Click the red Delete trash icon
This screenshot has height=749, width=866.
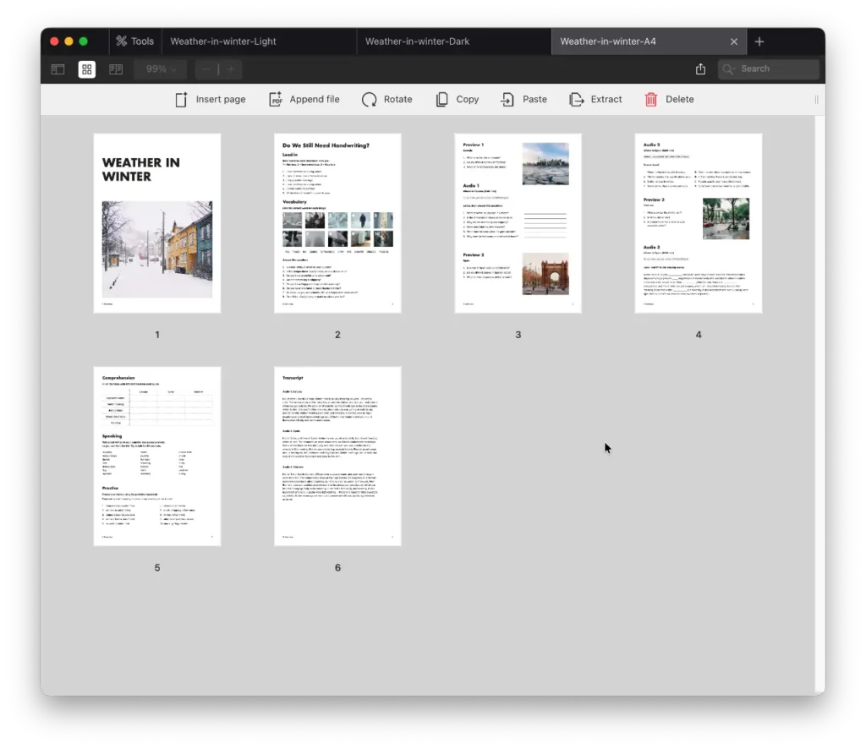click(651, 100)
